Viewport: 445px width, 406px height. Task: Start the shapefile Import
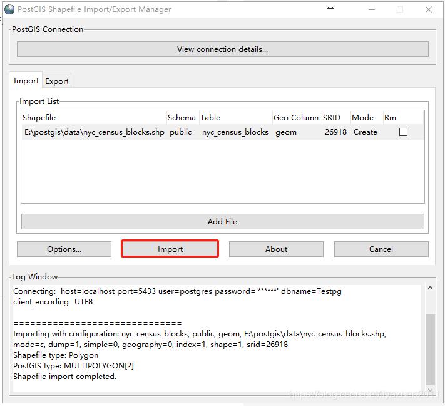[x=170, y=249]
